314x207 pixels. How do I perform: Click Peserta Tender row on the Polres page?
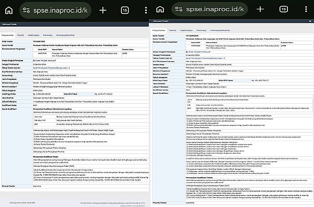coord(232,203)
